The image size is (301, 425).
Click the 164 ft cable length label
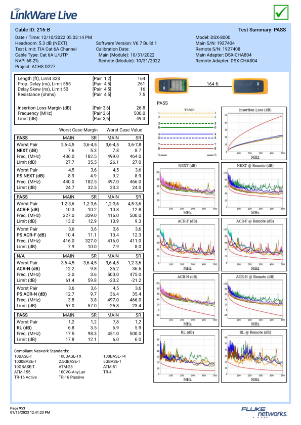212,84
